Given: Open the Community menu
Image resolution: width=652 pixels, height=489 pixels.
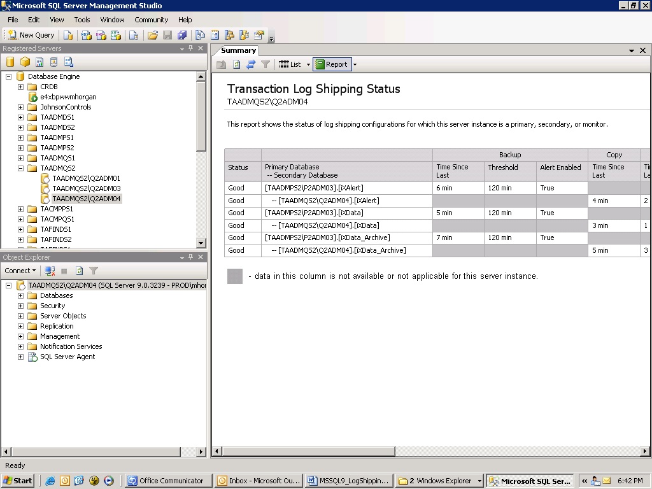Looking at the screenshot, I should (152, 20).
